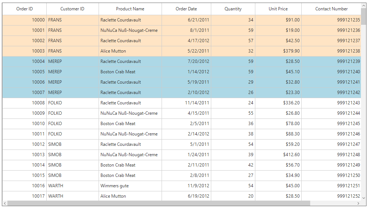Click the Order Date column header

tap(186, 9)
